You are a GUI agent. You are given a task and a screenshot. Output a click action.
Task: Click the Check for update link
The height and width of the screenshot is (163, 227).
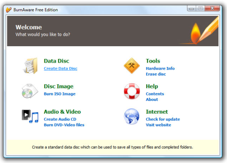163,119
